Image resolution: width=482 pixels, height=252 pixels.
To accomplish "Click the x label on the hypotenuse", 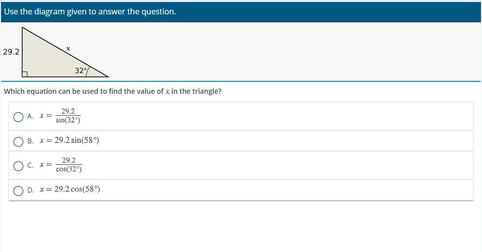I will (x=68, y=49).
